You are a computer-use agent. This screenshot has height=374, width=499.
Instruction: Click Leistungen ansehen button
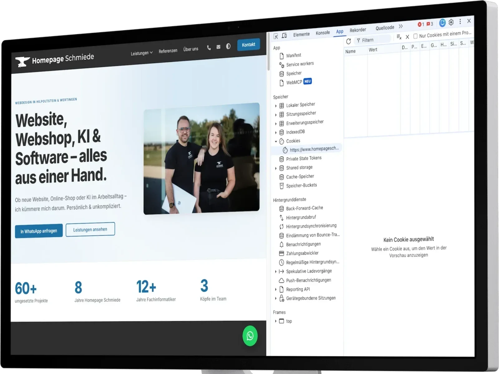(x=90, y=229)
